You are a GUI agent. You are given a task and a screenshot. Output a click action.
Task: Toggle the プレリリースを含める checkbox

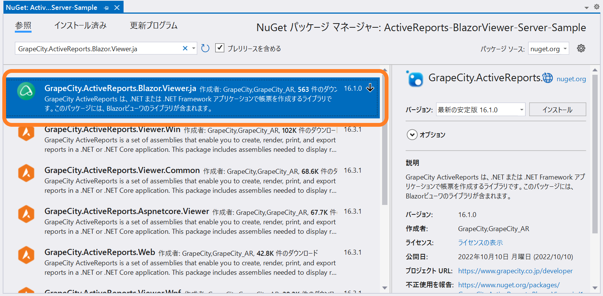(219, 48)
